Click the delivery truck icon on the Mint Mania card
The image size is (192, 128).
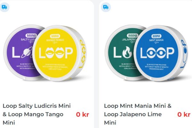pyautogui.click(x=106, y=7)
